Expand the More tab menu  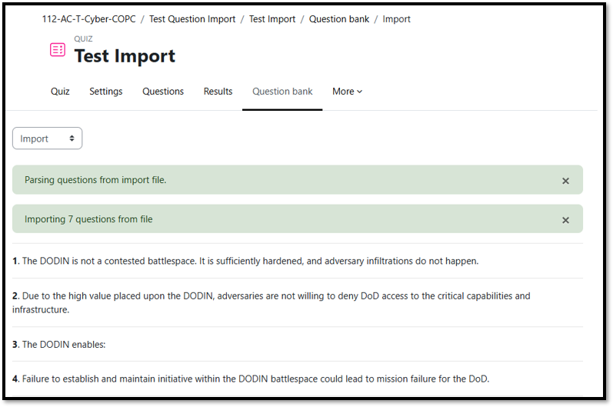pyautogui.click(x=347, y=92)
